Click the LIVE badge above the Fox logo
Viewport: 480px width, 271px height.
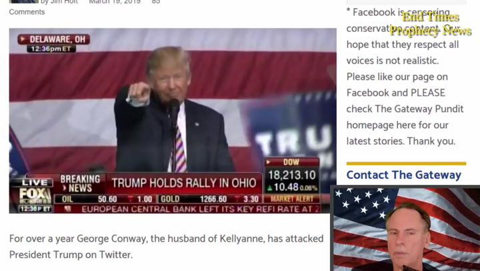coord(34,183)
